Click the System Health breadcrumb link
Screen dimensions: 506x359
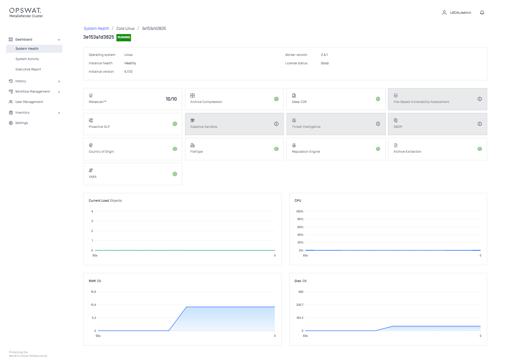[x=96, y=28]
